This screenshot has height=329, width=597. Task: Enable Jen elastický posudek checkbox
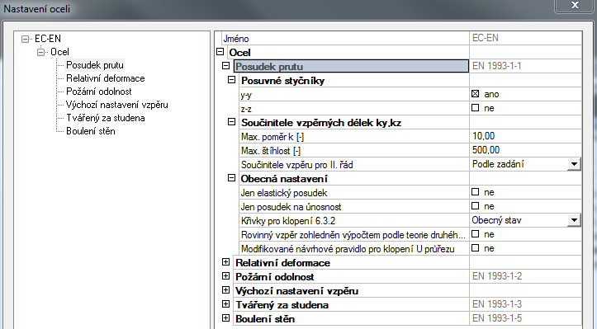pos(475,191)
